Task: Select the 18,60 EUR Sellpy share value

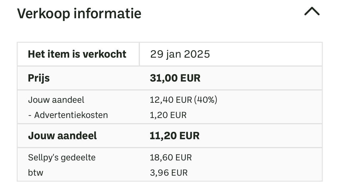Action: tap(171, 157)
